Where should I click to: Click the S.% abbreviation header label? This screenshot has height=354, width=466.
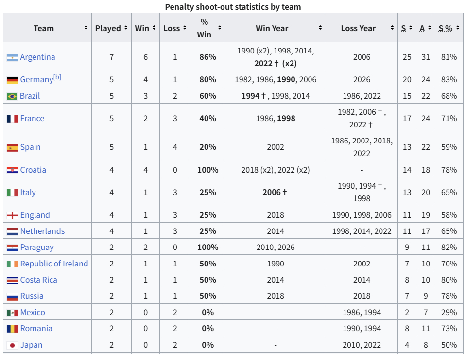[446, 28]
